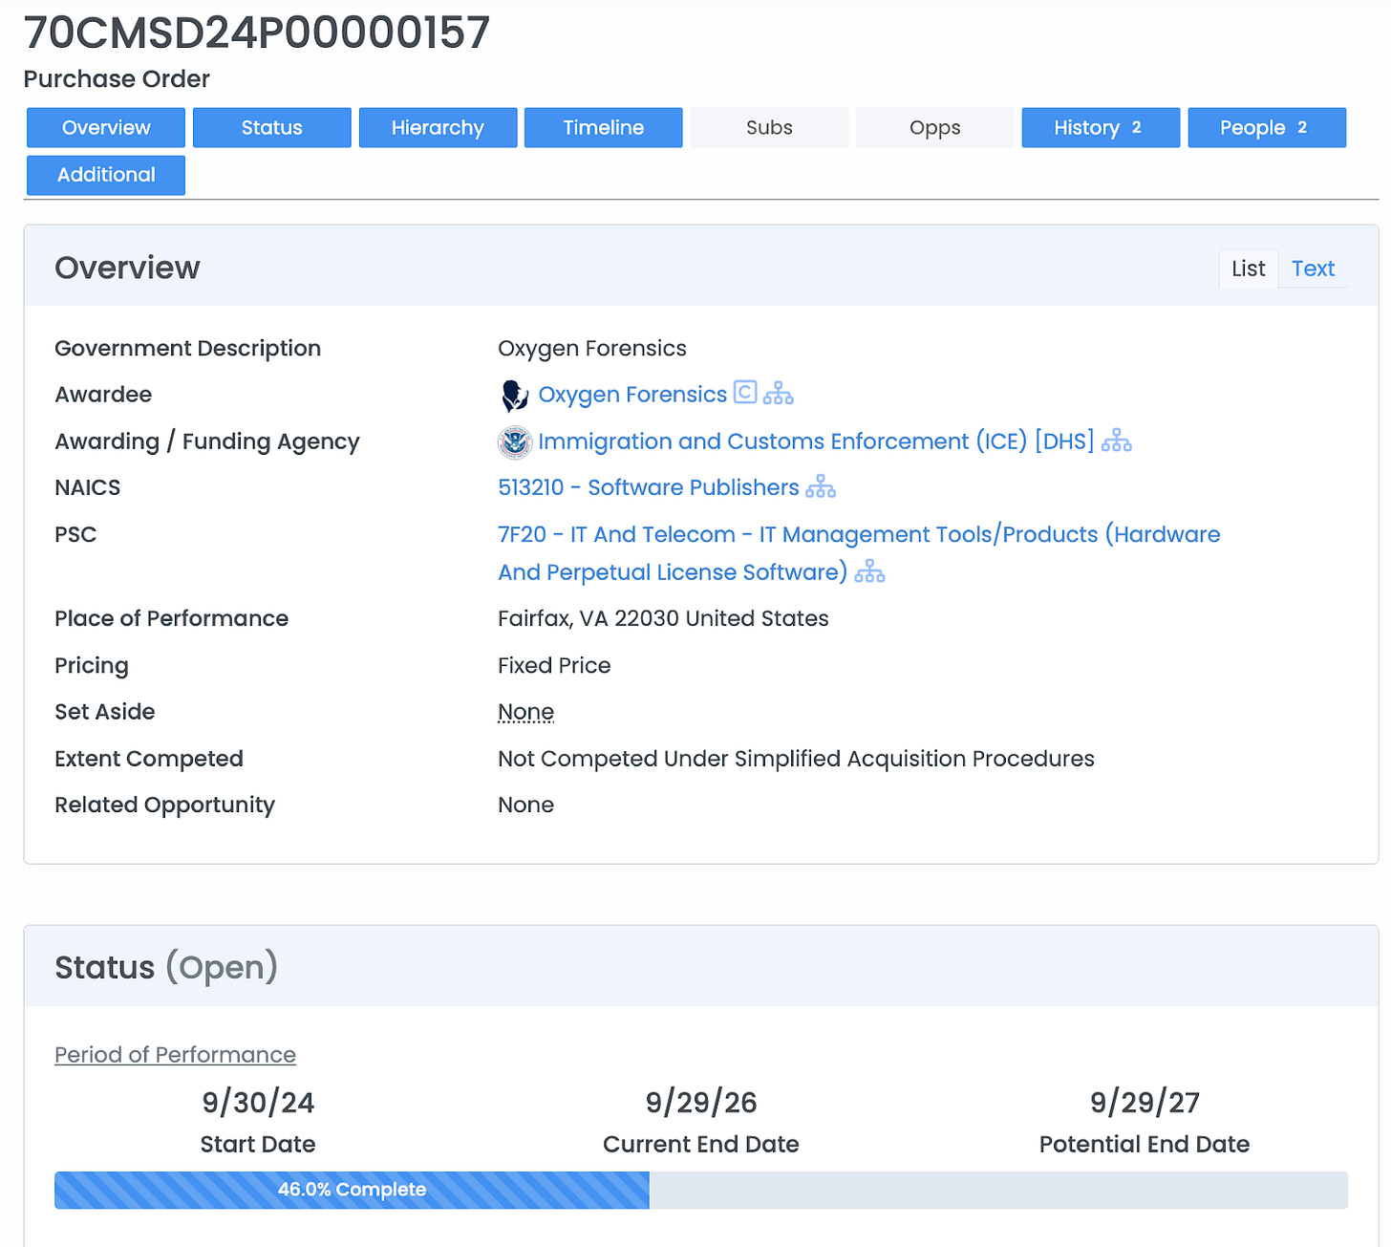The height and width of the screenshot is (1247, 1391).
Task: Click the Related Opportunity None value
Action: point(525,806)
